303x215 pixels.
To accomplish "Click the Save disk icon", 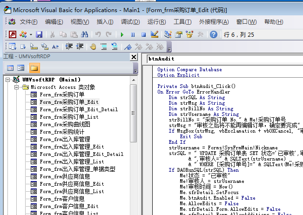I will coord(39,34).
